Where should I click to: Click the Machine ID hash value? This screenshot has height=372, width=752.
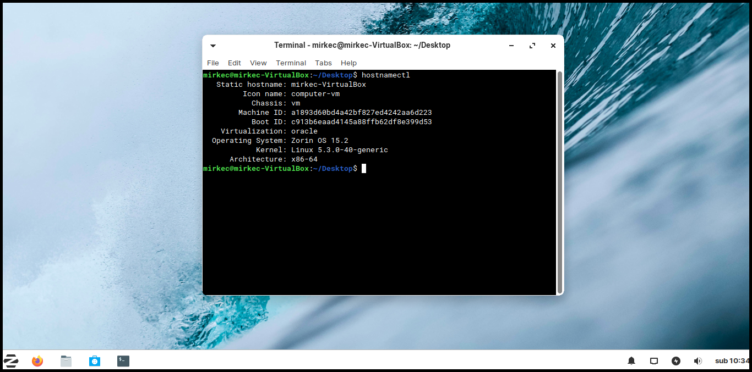pos(362,112)
